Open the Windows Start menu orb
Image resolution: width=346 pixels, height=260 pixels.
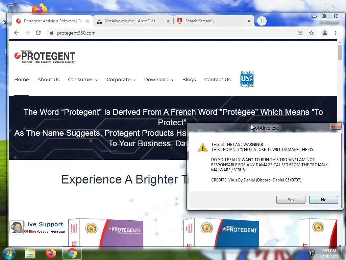pos(9,253)
